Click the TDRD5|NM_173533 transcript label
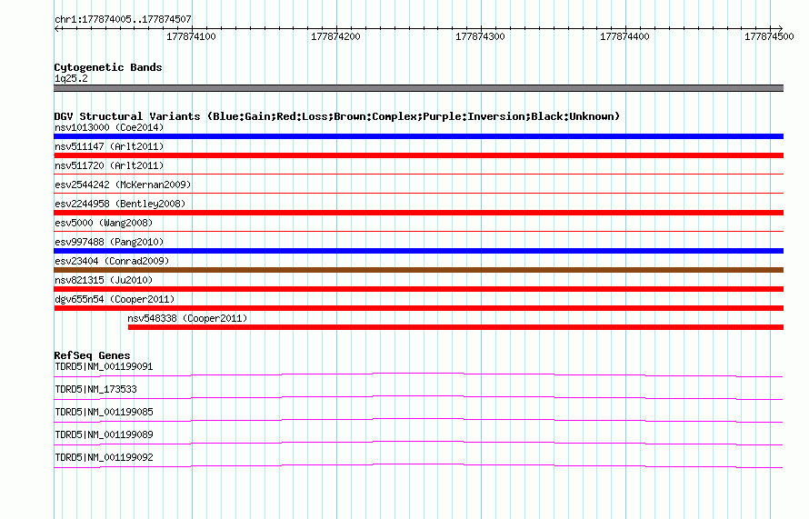The height and width of the screenshot is (519, 809). coord(95,390)
